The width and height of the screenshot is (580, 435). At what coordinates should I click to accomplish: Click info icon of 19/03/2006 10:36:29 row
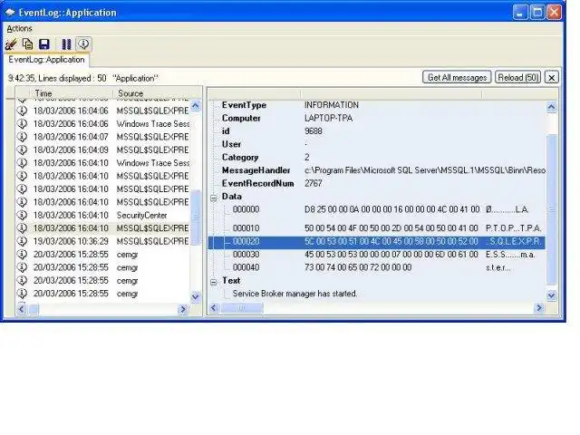(x=22, y=241)
